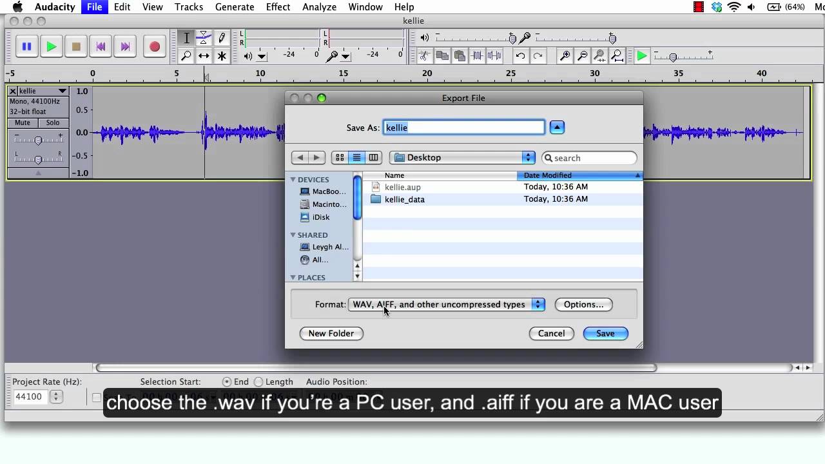
Task: Collapse the DEVICES sidebar section
Action: [293, 180]
